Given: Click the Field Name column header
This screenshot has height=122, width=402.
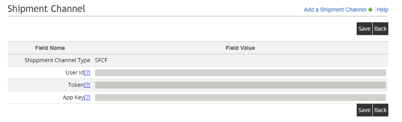Looking at the screenshot, I should 50,48.
